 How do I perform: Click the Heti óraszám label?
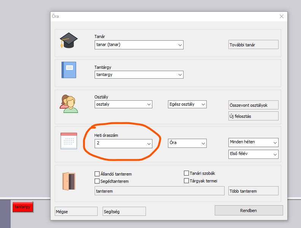pyautogui.click(x=106, y=135)
